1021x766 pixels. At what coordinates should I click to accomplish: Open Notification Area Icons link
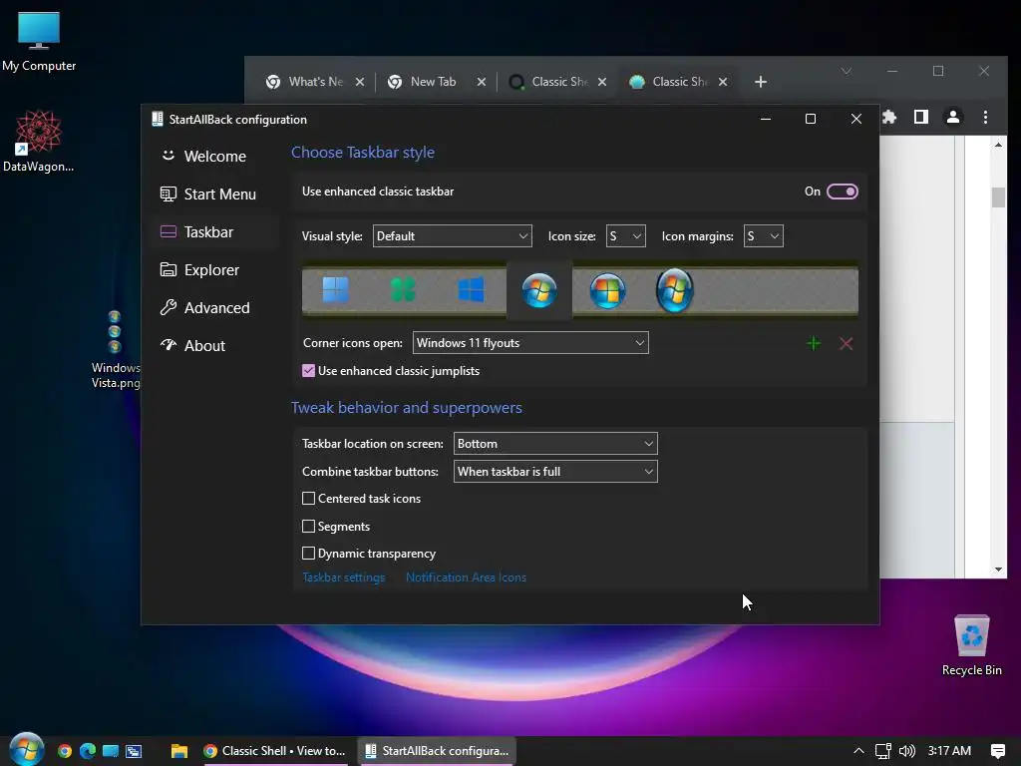click(466, 577)
